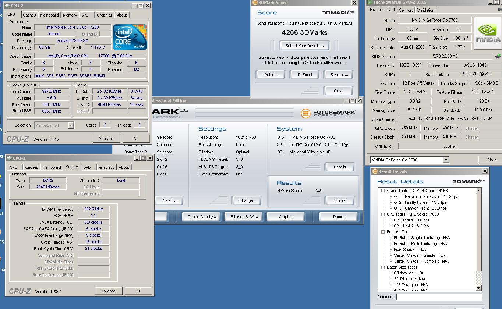502x309 pixels.
Task: Open Image Quality in 3DMark05
Action: [x=202, y=217]
